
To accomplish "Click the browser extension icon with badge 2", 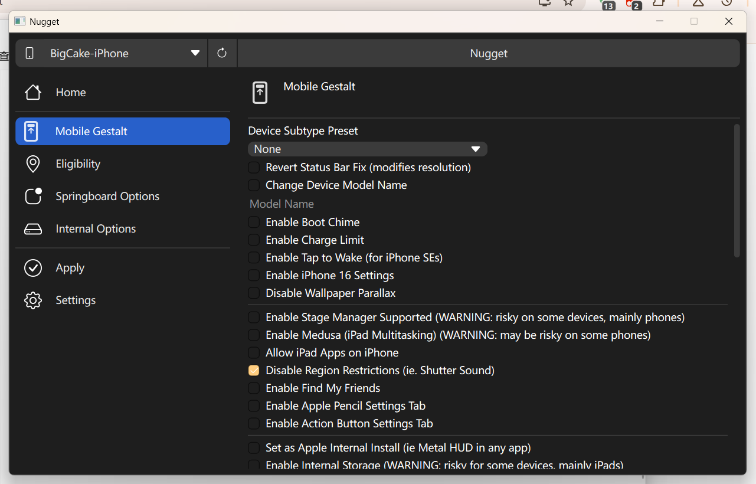I will (x=634, y=4).
